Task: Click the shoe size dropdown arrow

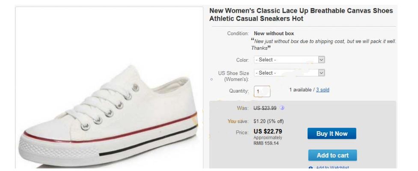Action: [321, 73]
